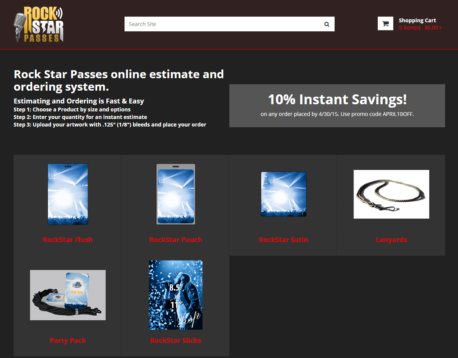458x358 pixels.
Task: Open the RockStar Satin product link
Action: pyautogui.click(x=284, y=239)
